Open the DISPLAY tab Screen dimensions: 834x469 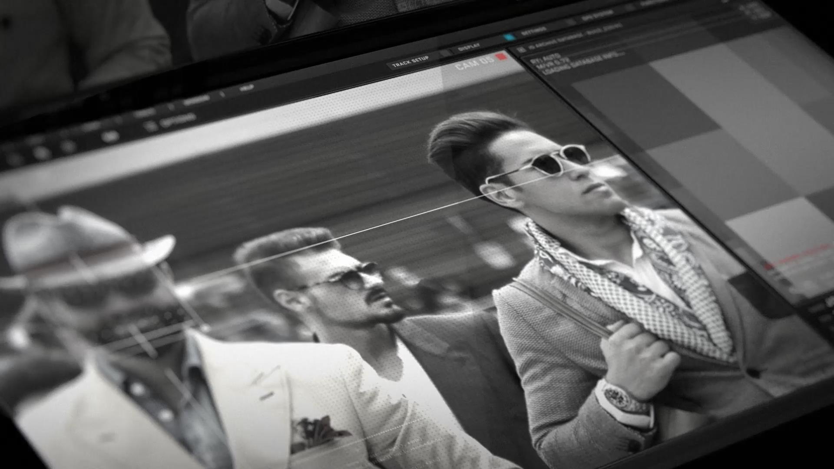click(x=469, y=46)
